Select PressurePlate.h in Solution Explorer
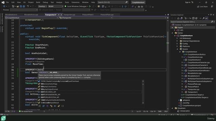The height and width of the screenshot is (121, 216). click(193, 87)
